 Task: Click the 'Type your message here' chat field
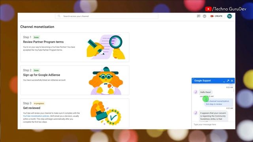click(x=213, y=125)
